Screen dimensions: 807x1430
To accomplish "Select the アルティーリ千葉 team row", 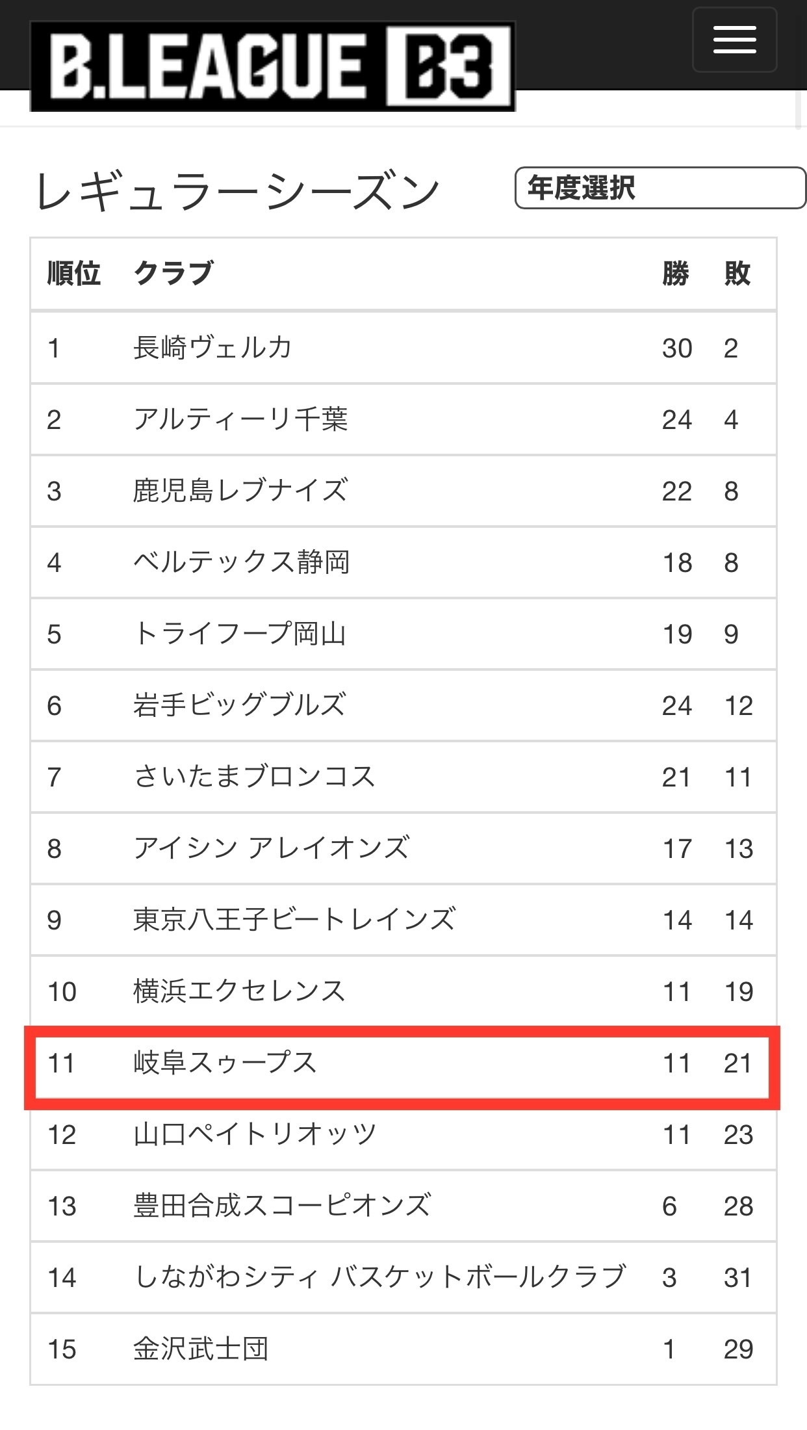I will coord(403,419).
